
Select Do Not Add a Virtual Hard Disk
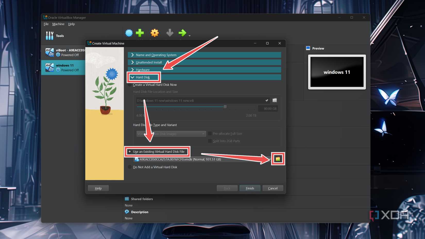130,167
